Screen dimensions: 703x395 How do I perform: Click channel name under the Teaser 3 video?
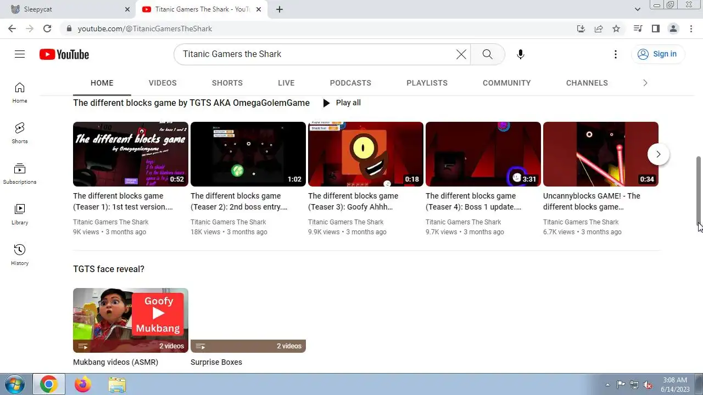pyautogui.click(x=345, y=222)
